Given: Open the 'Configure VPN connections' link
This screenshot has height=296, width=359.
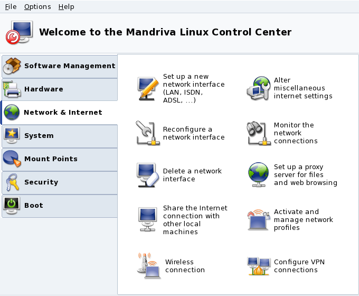Looking at the screenshot, I should pos(296,266).
